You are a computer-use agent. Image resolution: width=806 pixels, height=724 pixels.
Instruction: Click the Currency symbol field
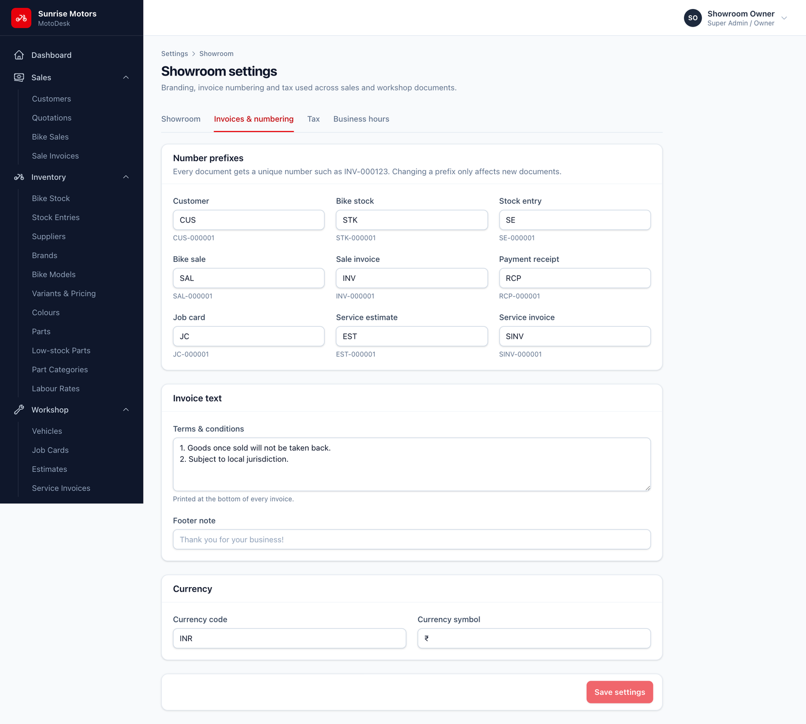click(534, 638)
